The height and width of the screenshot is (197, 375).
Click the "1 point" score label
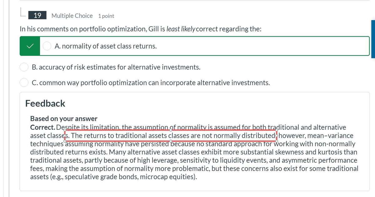click(x=106, y=16)
